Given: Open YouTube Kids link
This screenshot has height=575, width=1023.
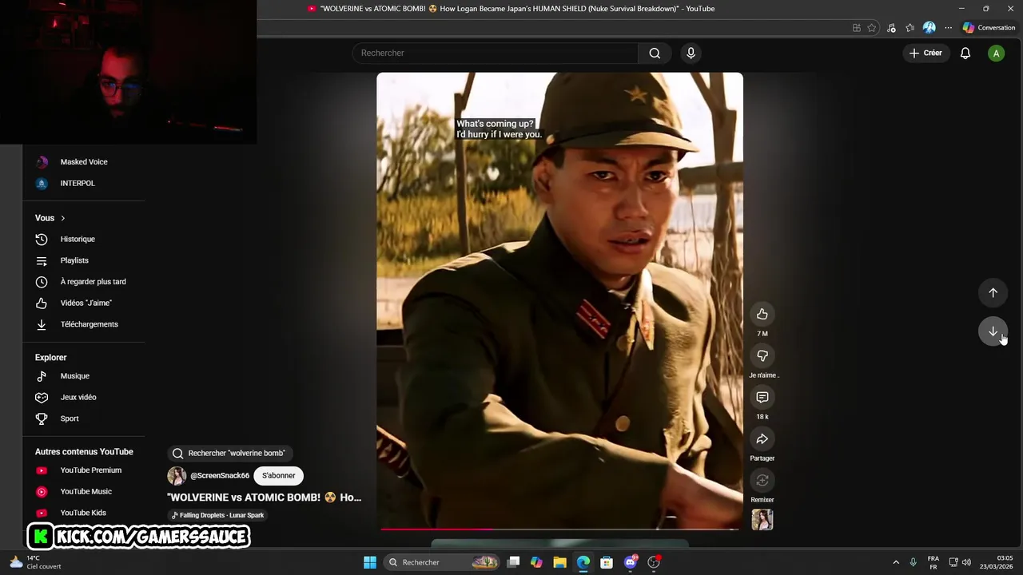Looking at the screenshot, I should (84, 513).
